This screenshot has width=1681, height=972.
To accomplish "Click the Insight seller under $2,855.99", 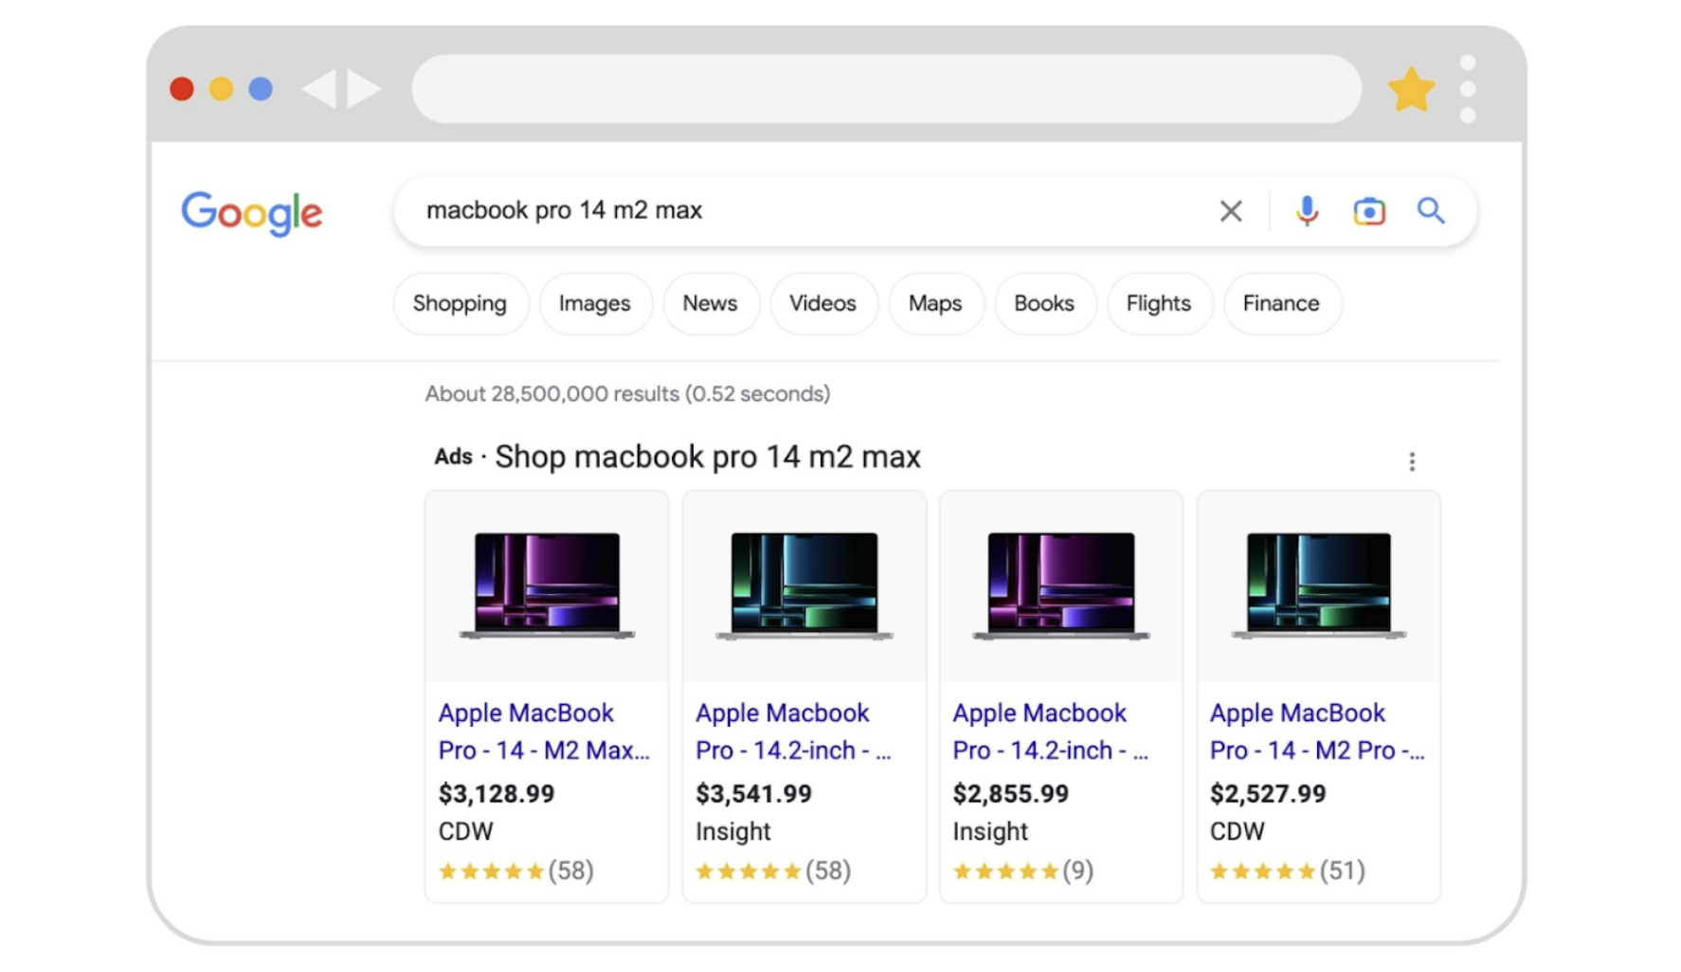I will point(990,832).
